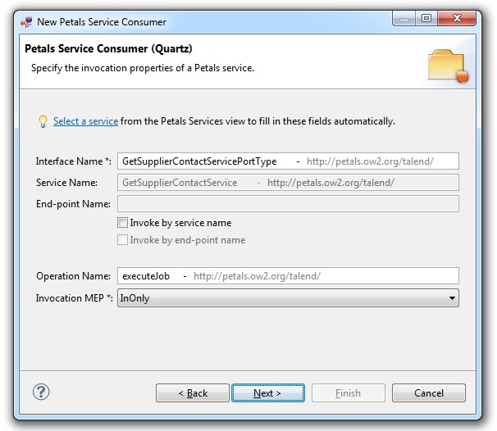Enable Invoke by service name checkbox
The width and height of the screenshot is (497, 431).
[x=123, y=223]
